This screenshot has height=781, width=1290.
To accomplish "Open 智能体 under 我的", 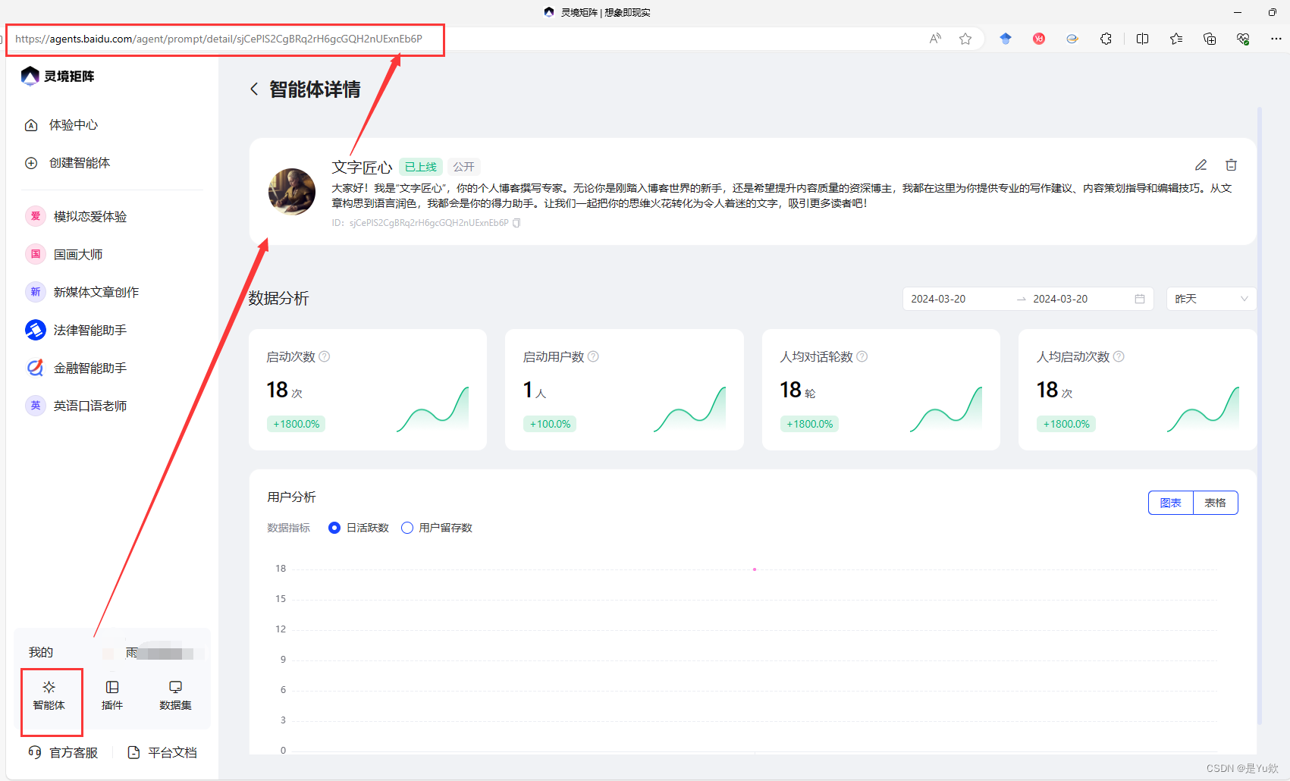I will 49,695.
